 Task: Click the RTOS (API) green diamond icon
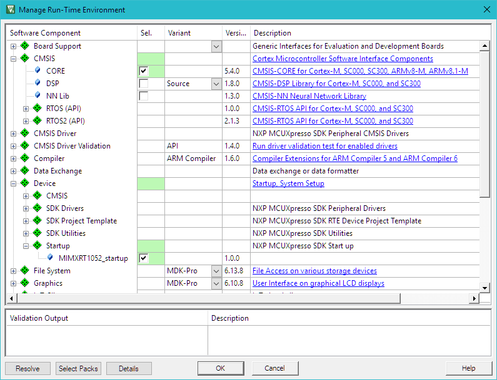(x=38, y=108)
